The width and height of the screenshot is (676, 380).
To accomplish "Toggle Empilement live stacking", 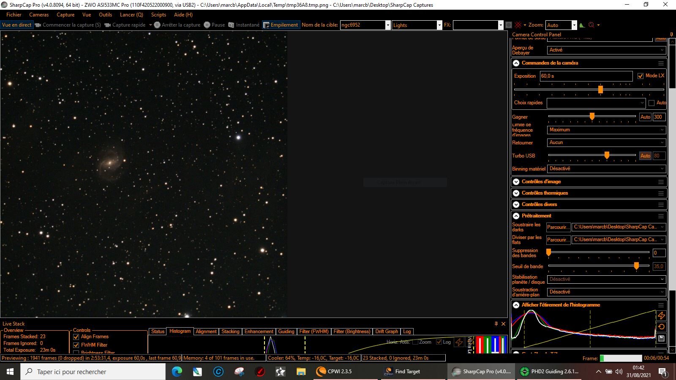I will (281, 25).
